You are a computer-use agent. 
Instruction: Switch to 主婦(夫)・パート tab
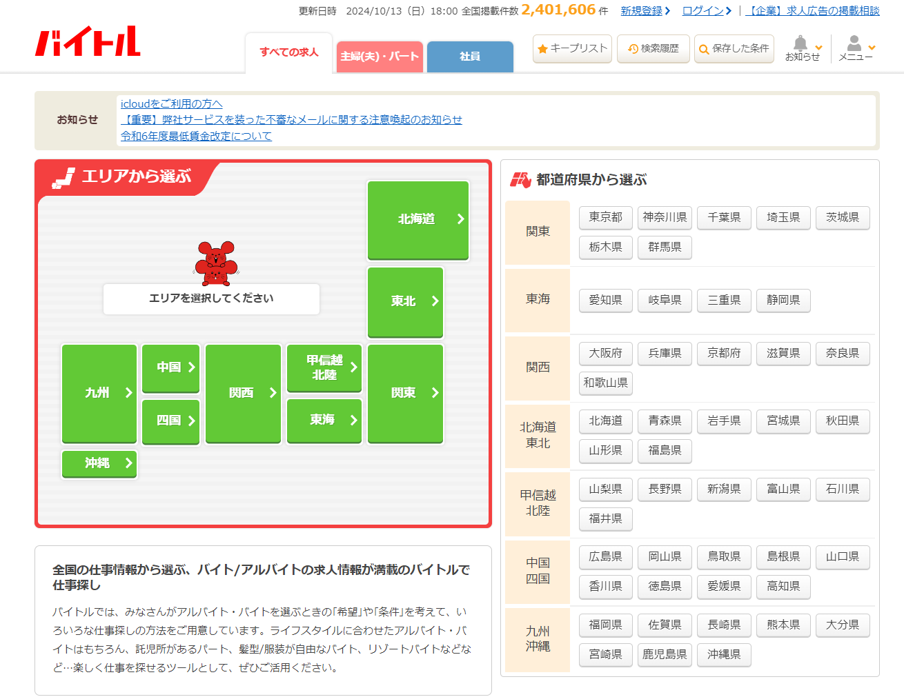380,57
